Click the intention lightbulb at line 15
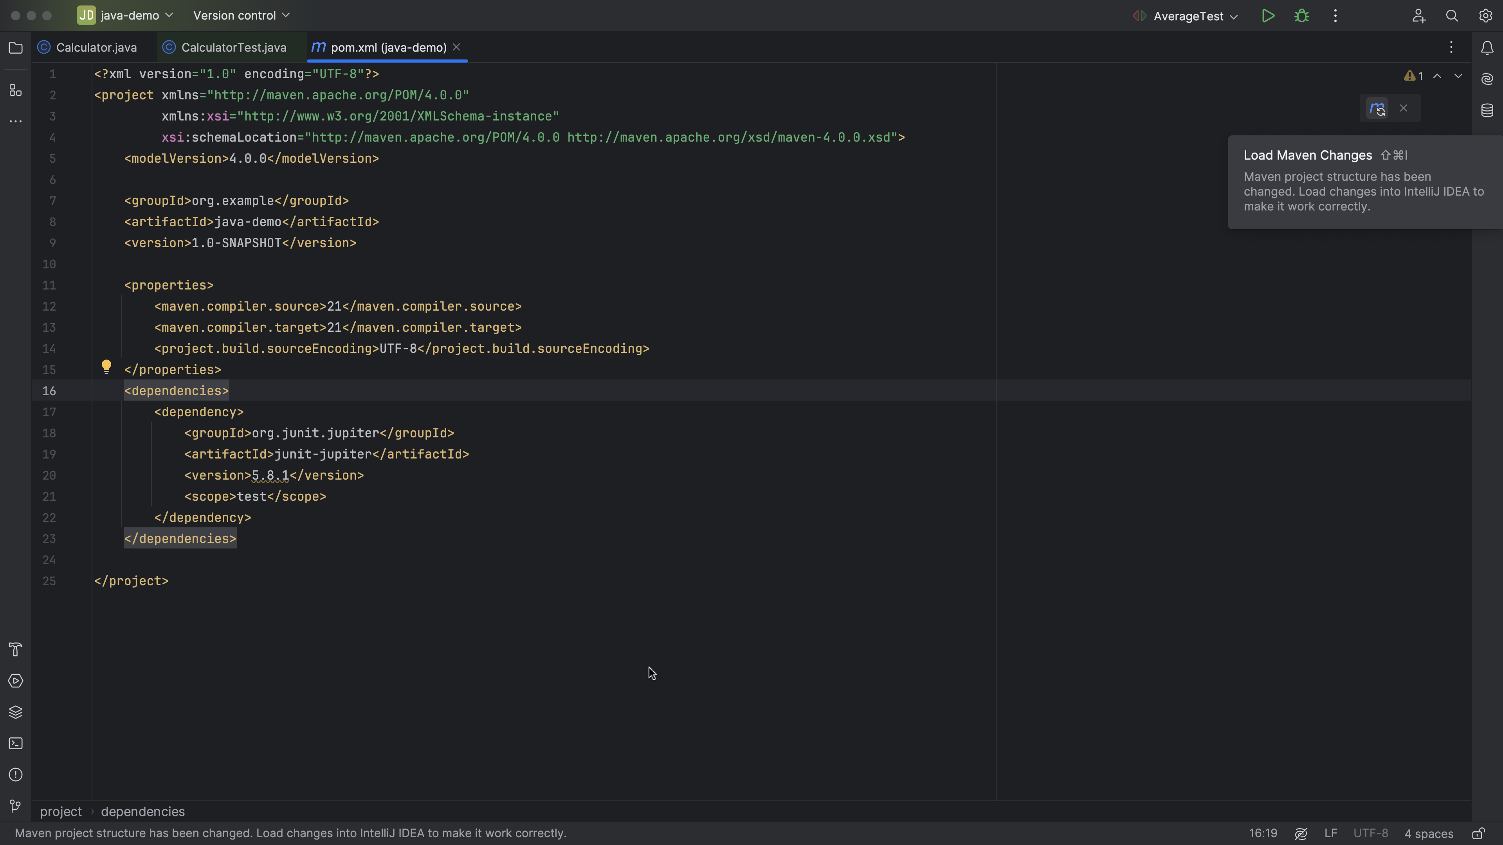Viewport: 1503px width, 845px height. click(107, 367)
